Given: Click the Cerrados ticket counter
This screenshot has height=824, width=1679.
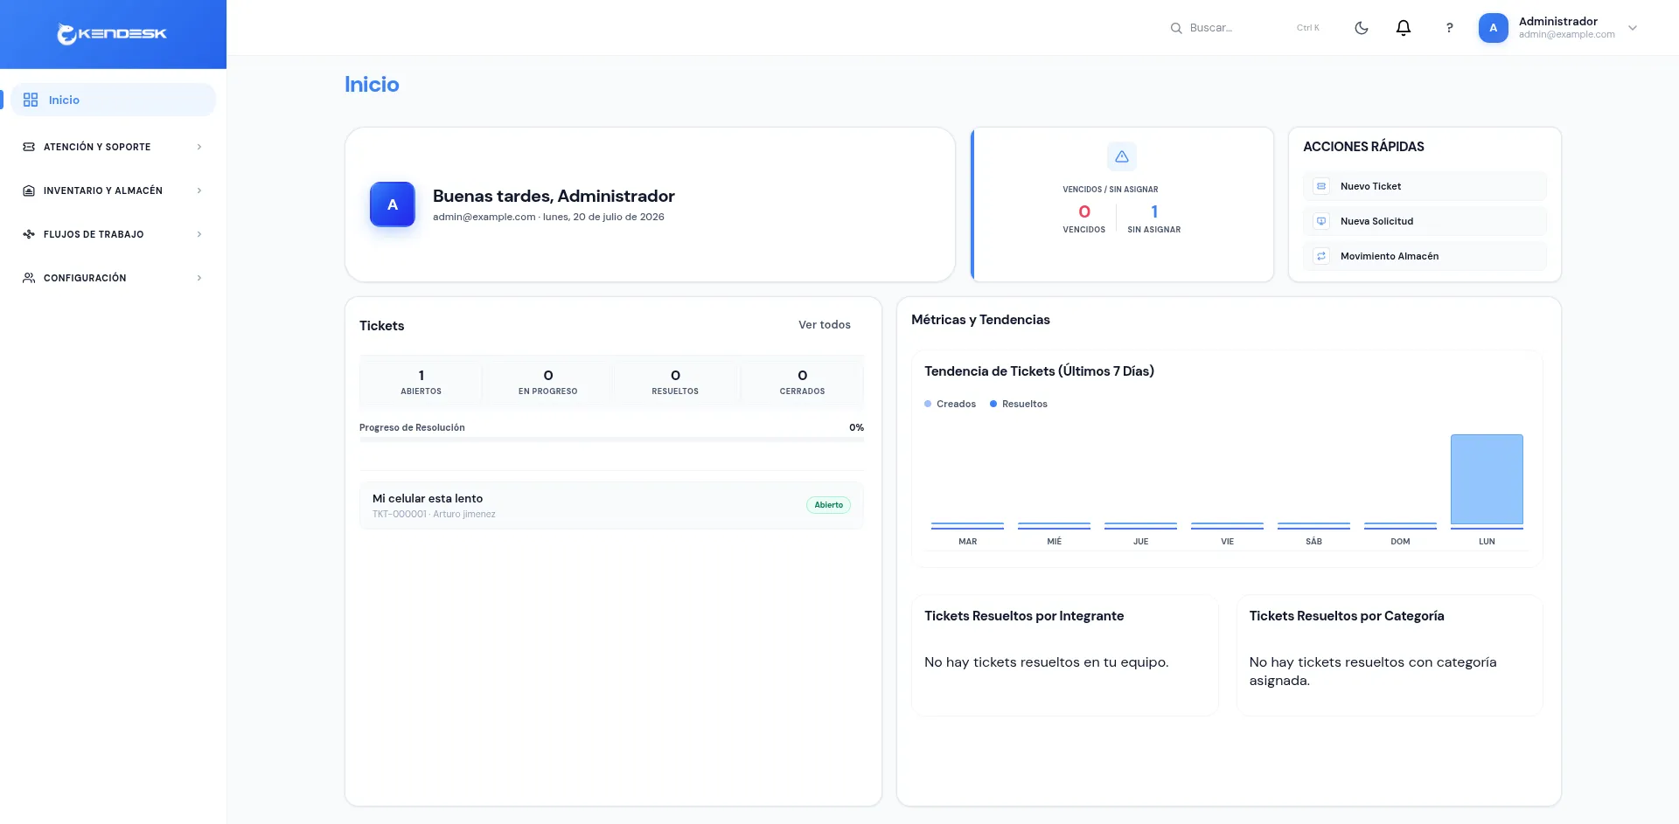Looking at the screenshot, I should [802, 382].
